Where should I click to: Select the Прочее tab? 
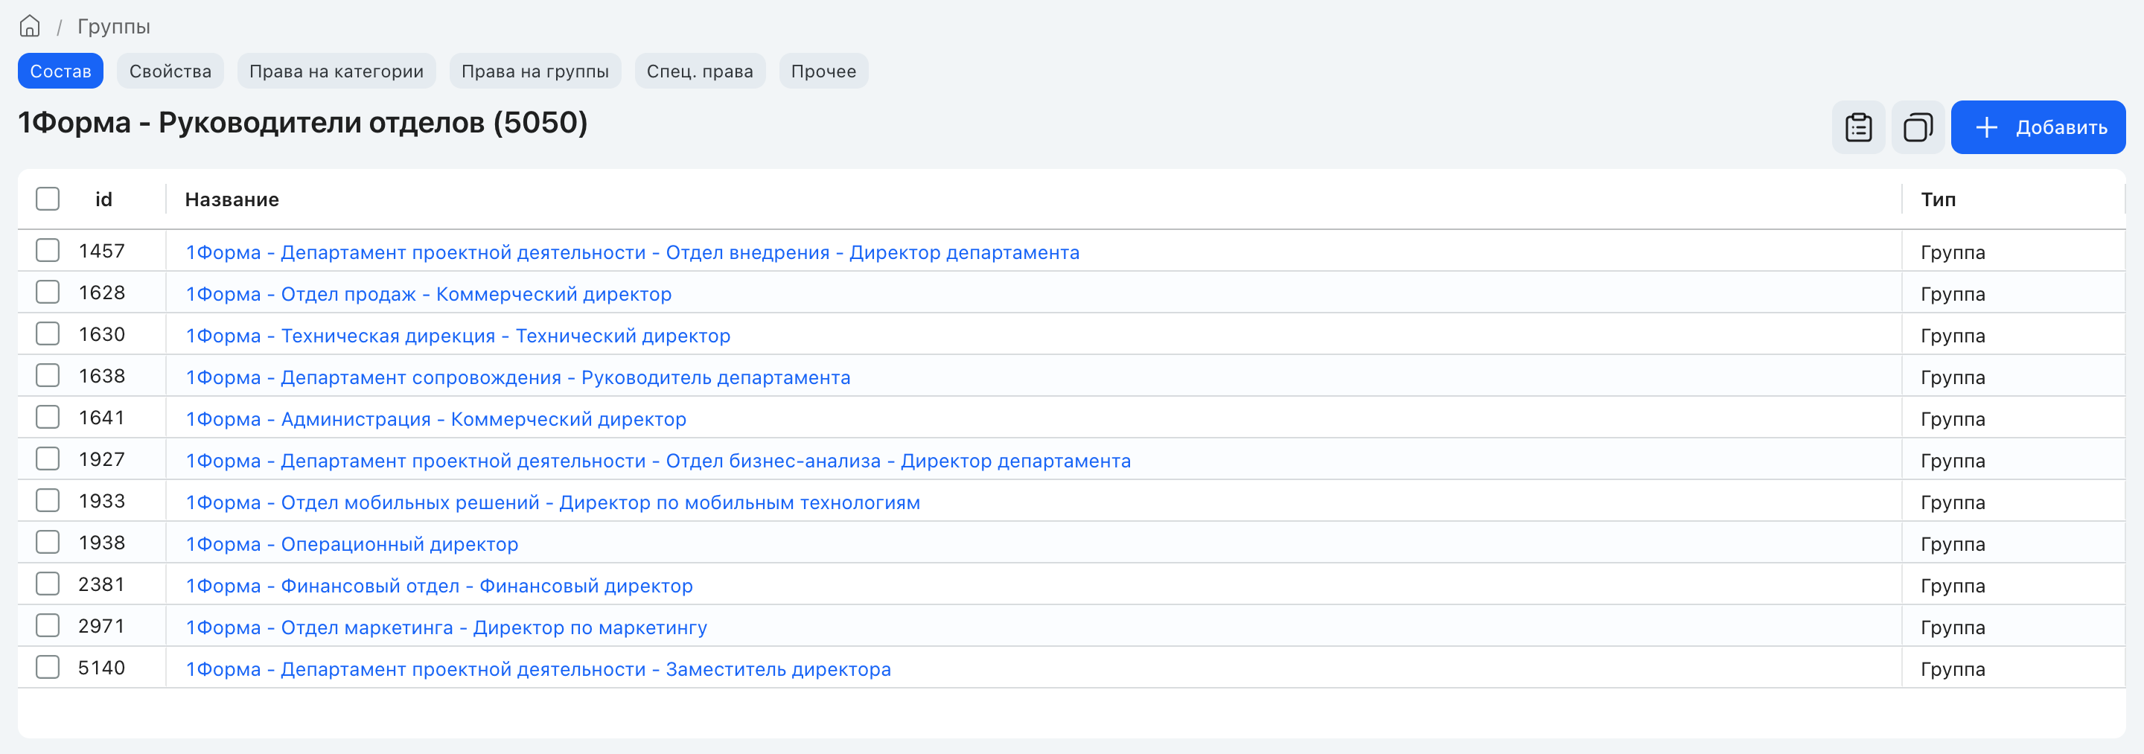823,71
